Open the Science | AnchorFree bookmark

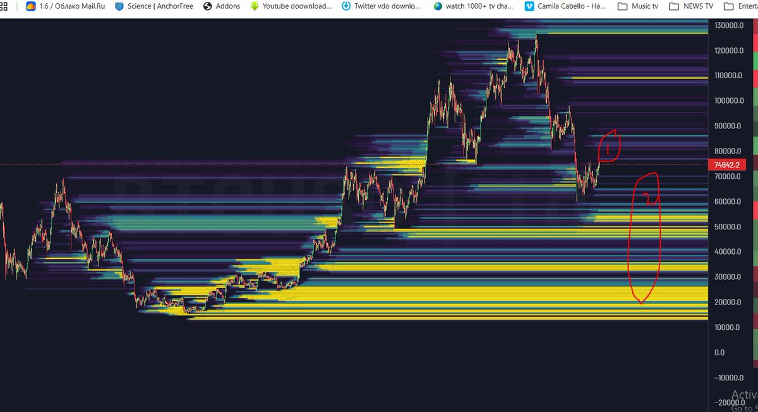(x=153, y=6)
